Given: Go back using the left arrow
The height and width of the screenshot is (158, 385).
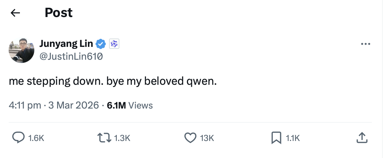Looking at the screenshot, I should (x=15, y=13).
